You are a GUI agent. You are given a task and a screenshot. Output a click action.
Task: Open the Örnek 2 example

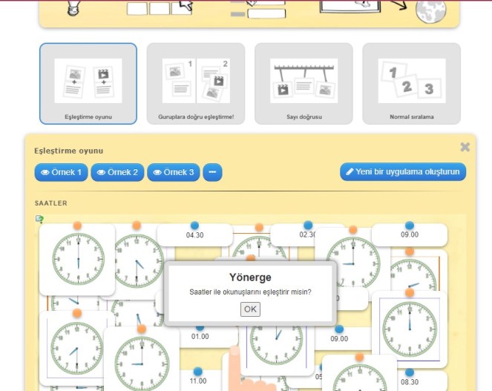click(x=118, y=172)
